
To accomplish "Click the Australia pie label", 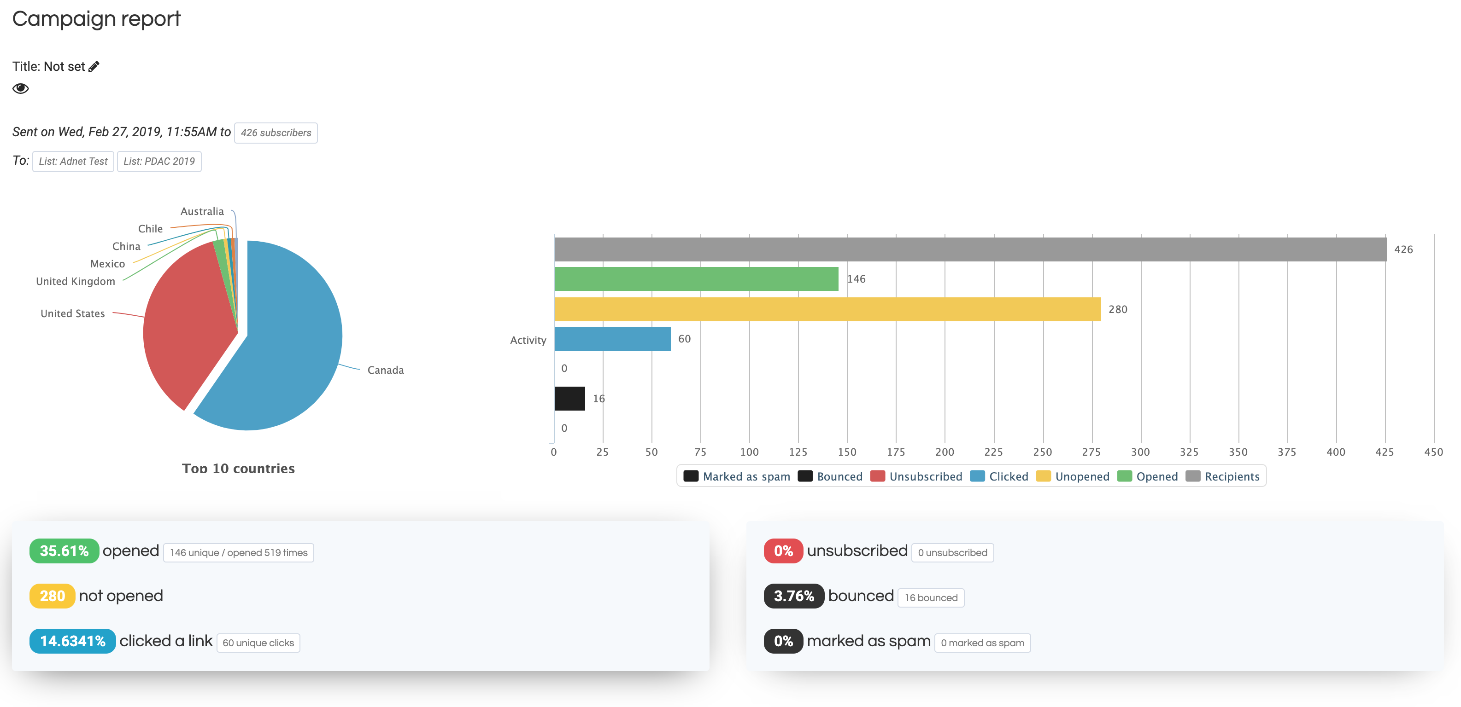I will tap(202, 211).
